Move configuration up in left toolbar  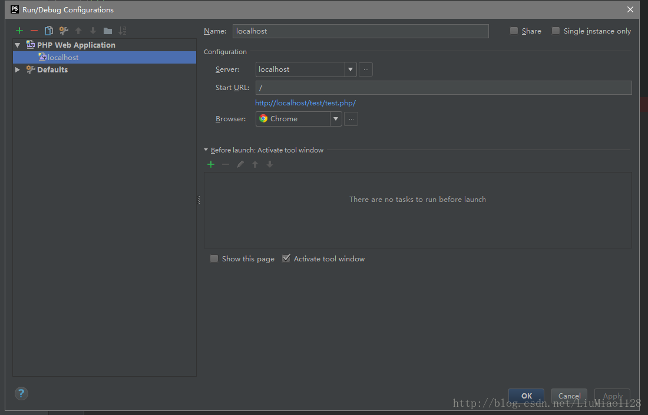(78, 31)
